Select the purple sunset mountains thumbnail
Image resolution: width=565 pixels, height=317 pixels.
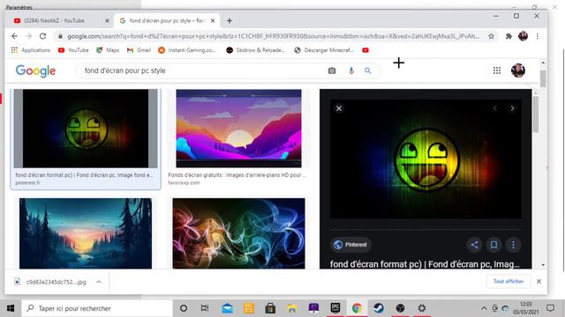238,129
